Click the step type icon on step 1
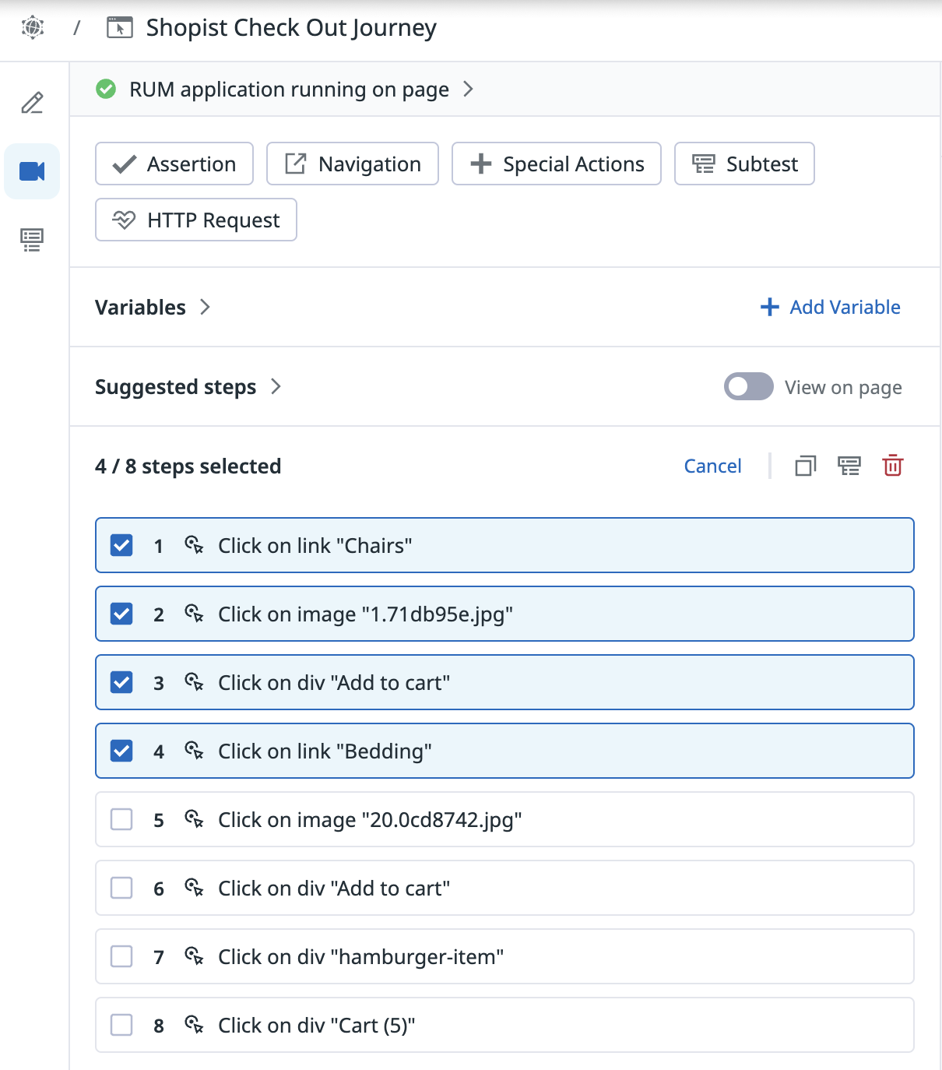942x1070 pixels. coord(194,545)
